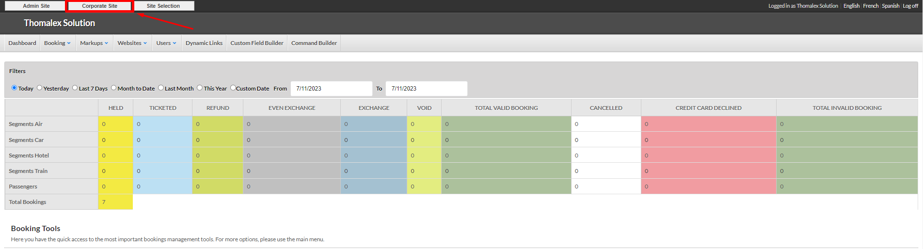The image size is (923, 249).
Task: Click Segments Train credit card declined cell
Action: click(708, 171)
